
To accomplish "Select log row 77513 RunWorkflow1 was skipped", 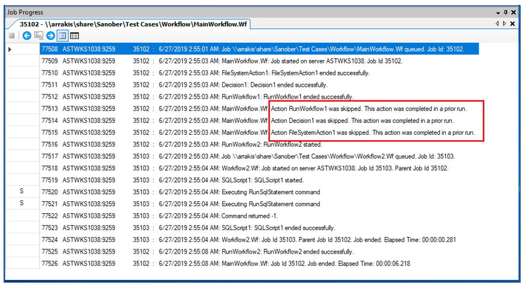I will point(237,109).
